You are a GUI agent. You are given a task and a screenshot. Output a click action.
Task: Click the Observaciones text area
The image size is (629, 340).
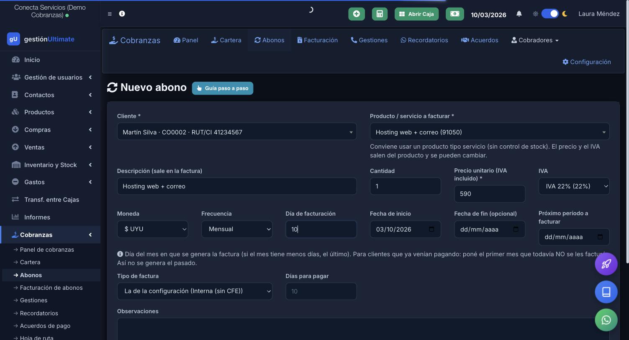(x=363, y=329)
